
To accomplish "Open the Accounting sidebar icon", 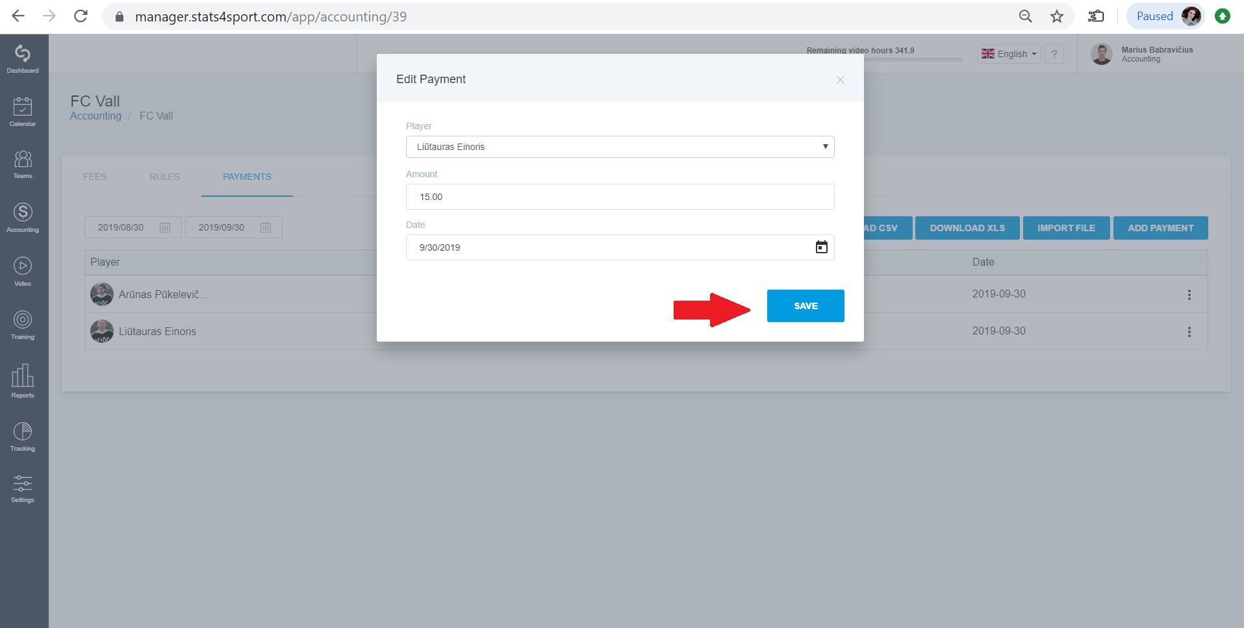I will coord(23,218).
